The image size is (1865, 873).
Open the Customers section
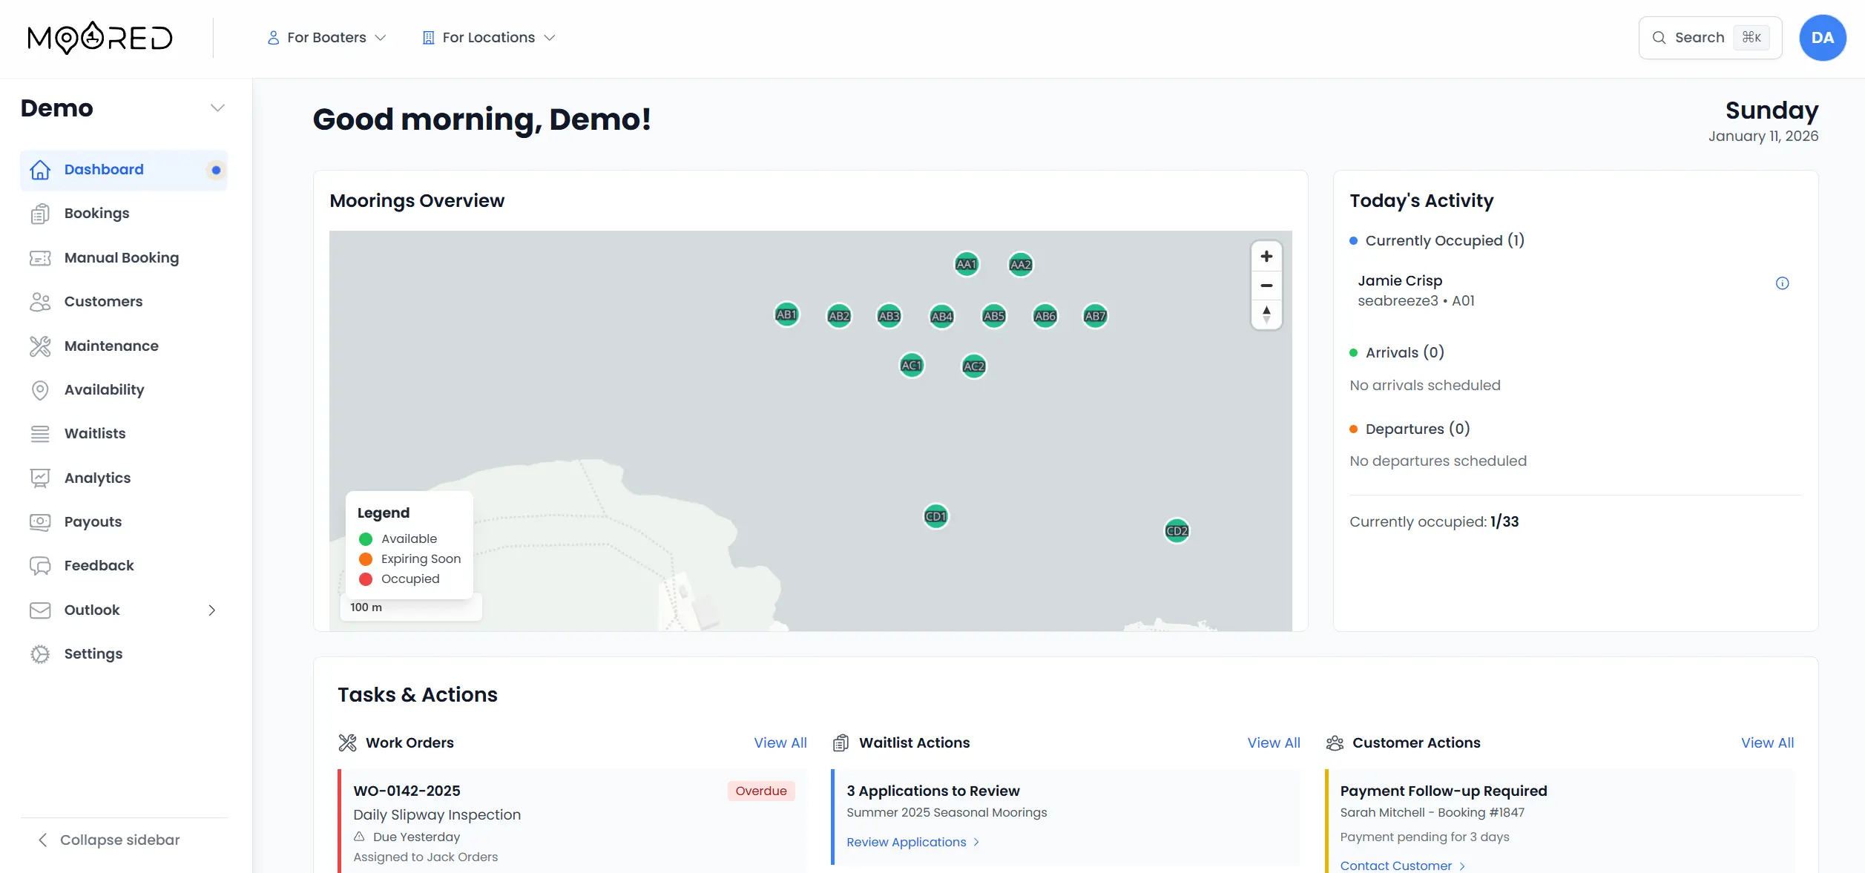tap(102, 301)
